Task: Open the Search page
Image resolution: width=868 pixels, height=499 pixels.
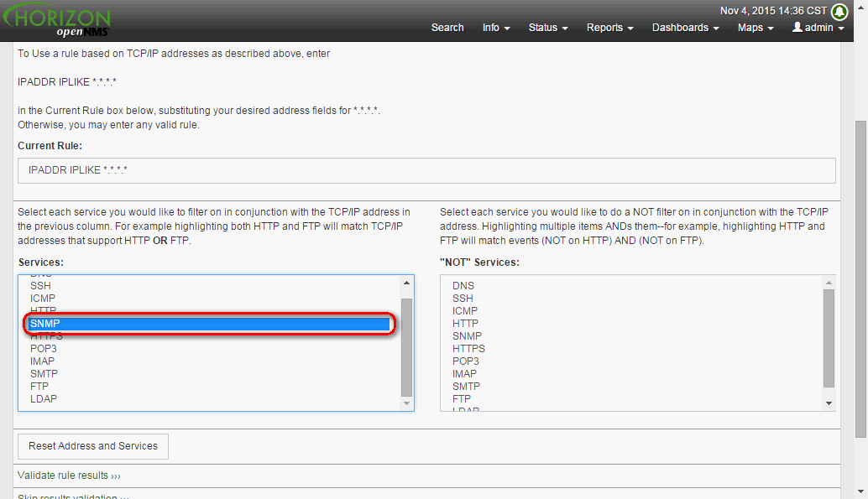Action: 447,28
